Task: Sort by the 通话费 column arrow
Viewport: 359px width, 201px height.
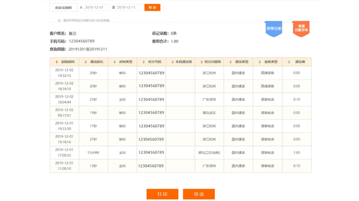Action: point(289,62)
